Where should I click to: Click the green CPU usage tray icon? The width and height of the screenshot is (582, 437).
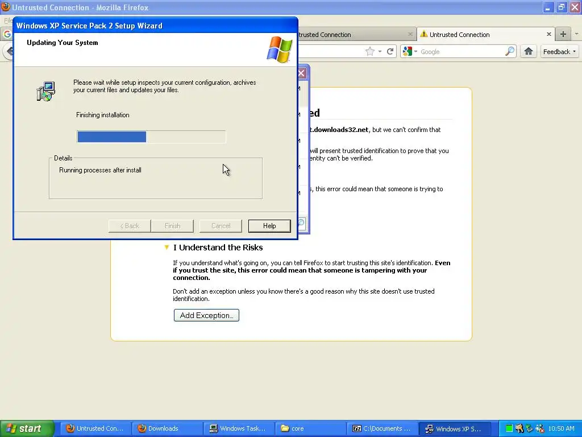[509, 428]
